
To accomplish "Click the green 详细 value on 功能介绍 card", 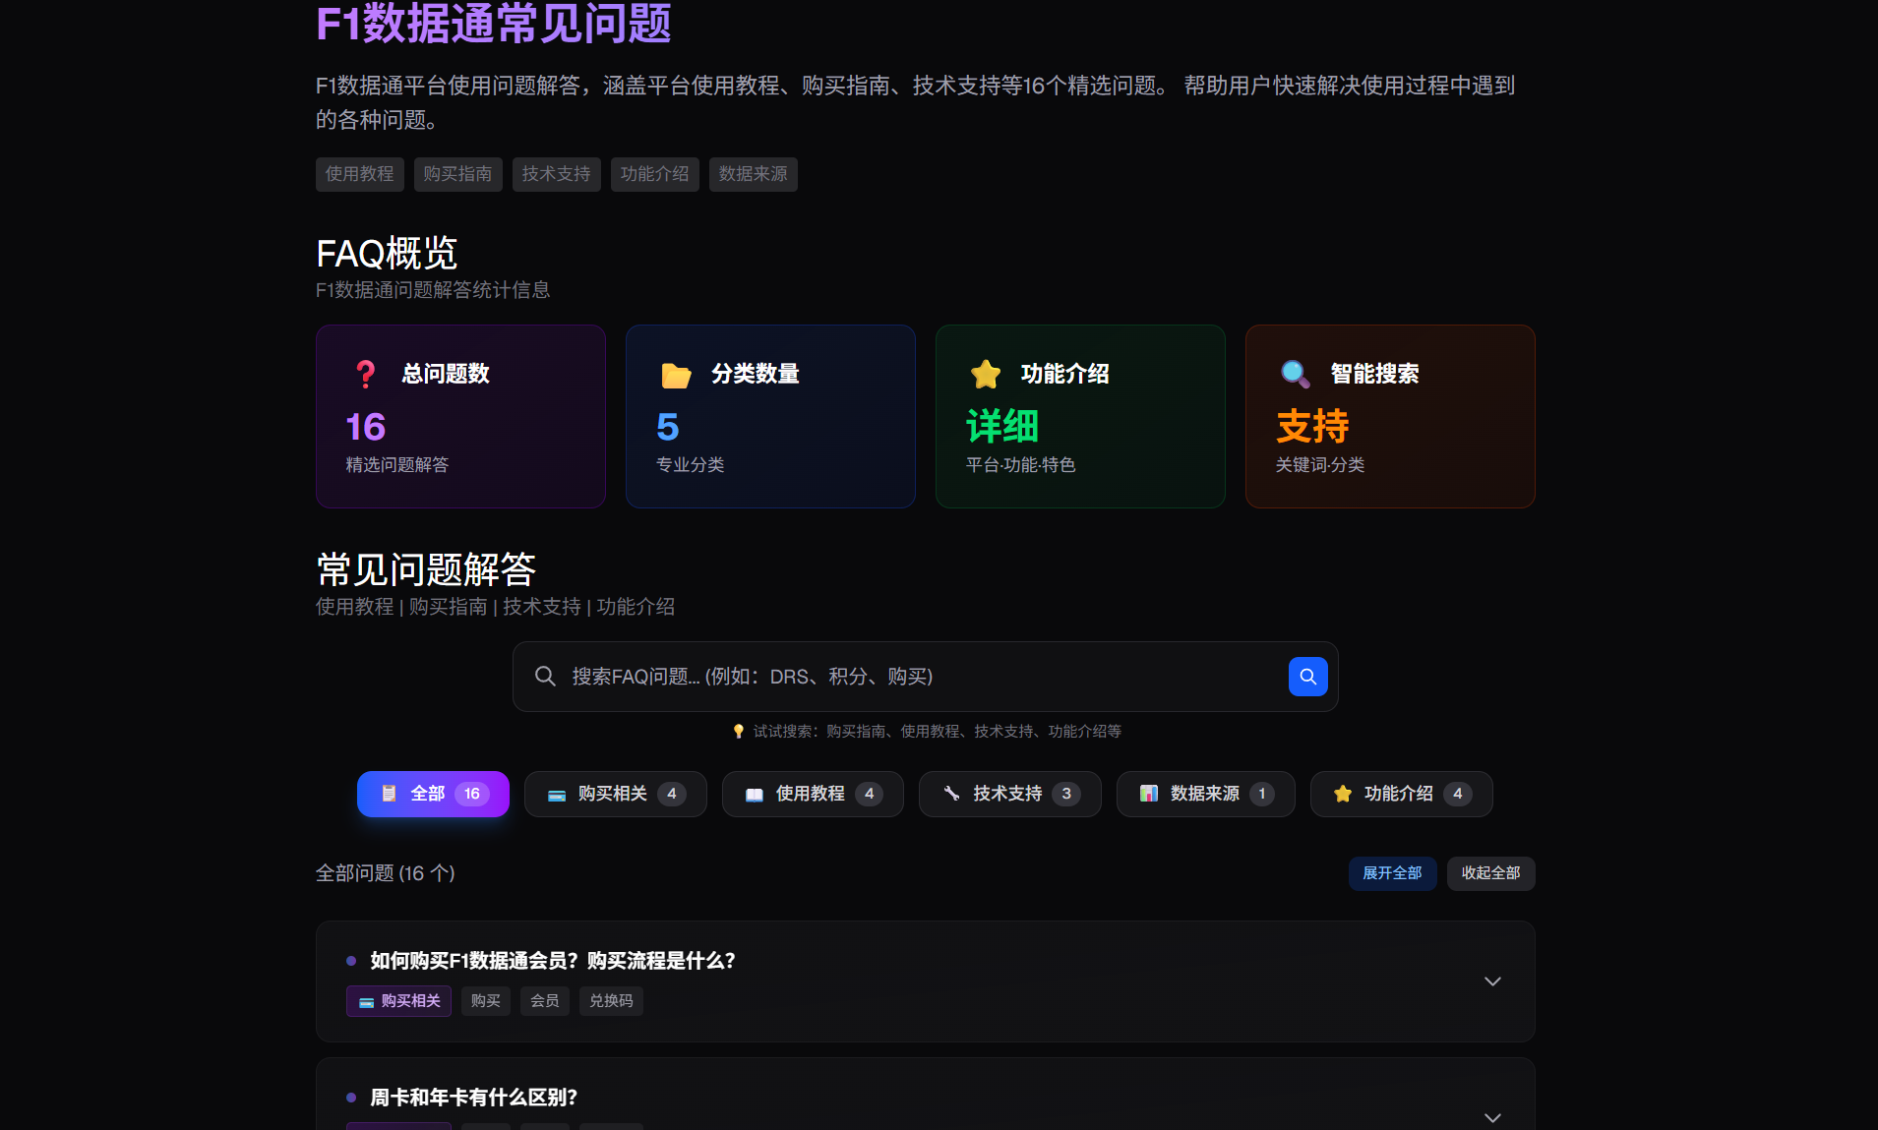I will [1002, 426].
